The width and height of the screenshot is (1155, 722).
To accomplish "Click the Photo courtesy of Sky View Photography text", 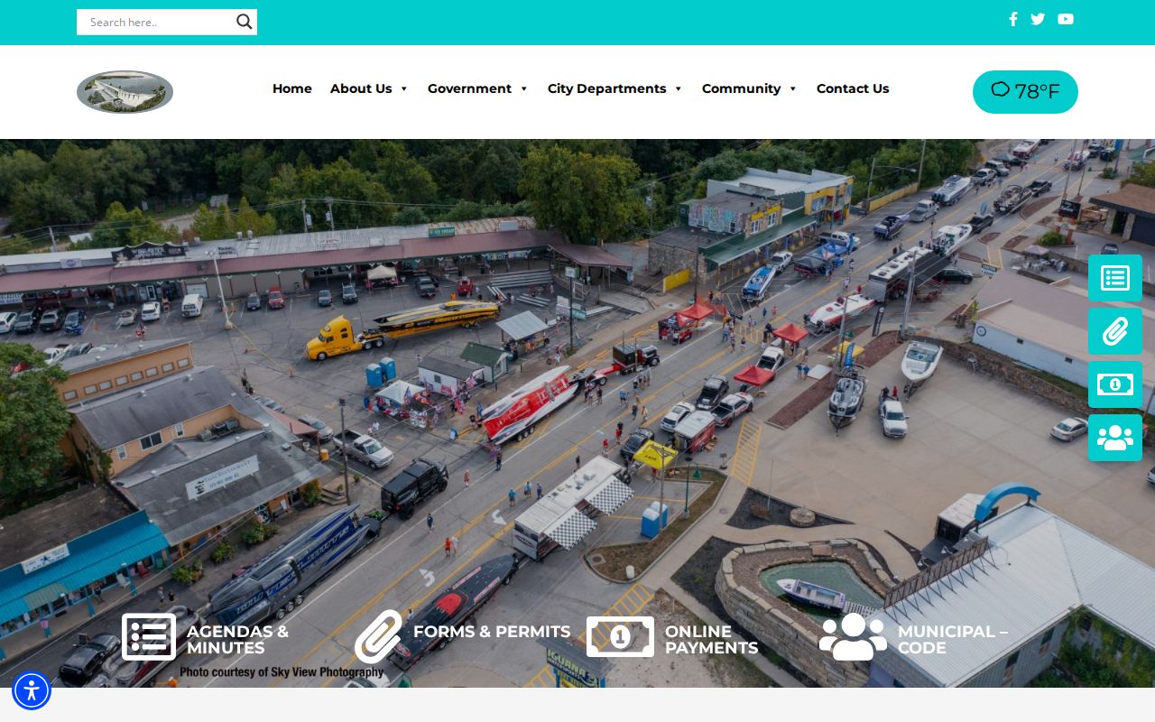I will [x=282, y=672].
